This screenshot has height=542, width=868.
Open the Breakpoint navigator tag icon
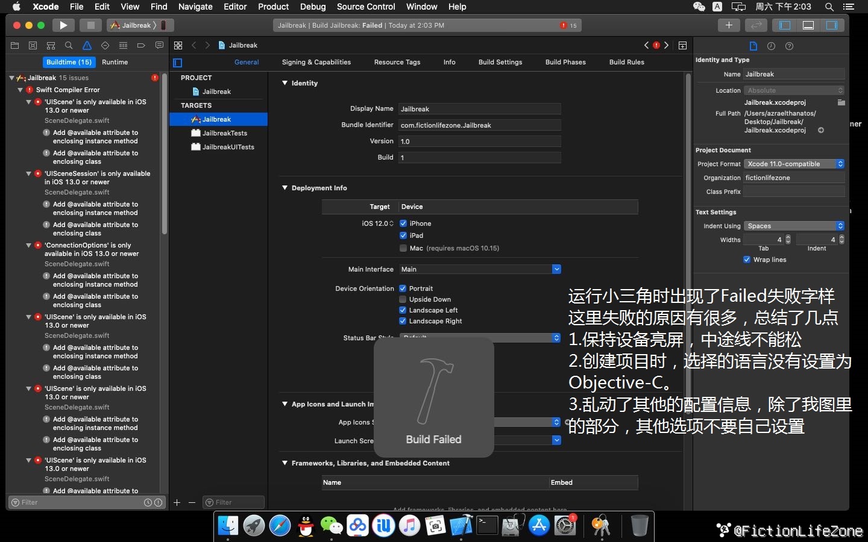[141, 46]
